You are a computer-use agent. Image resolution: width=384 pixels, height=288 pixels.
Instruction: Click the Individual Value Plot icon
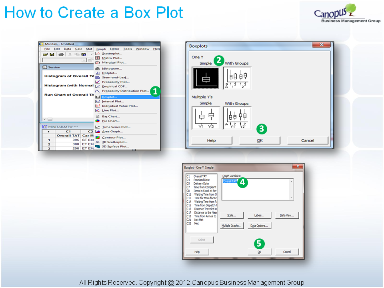(98, 106)
